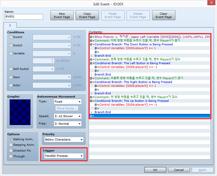Select 'The Down Button is Being Pressed' branch
The image size is (217, 176).
[x=150, y=44]
